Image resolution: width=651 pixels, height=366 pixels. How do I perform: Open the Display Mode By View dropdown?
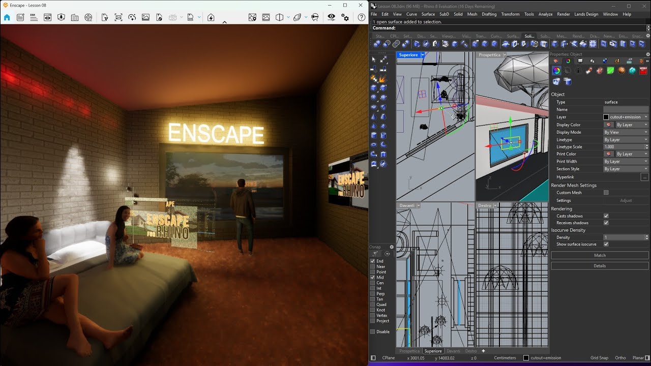pyautogui.click(x=626, y=132)
